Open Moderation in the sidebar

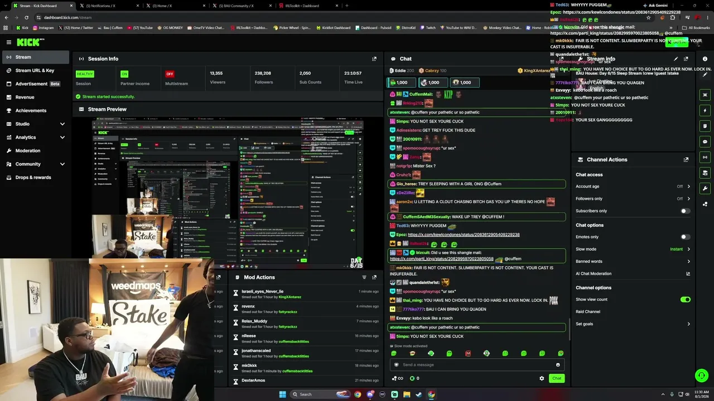[36, 150]
